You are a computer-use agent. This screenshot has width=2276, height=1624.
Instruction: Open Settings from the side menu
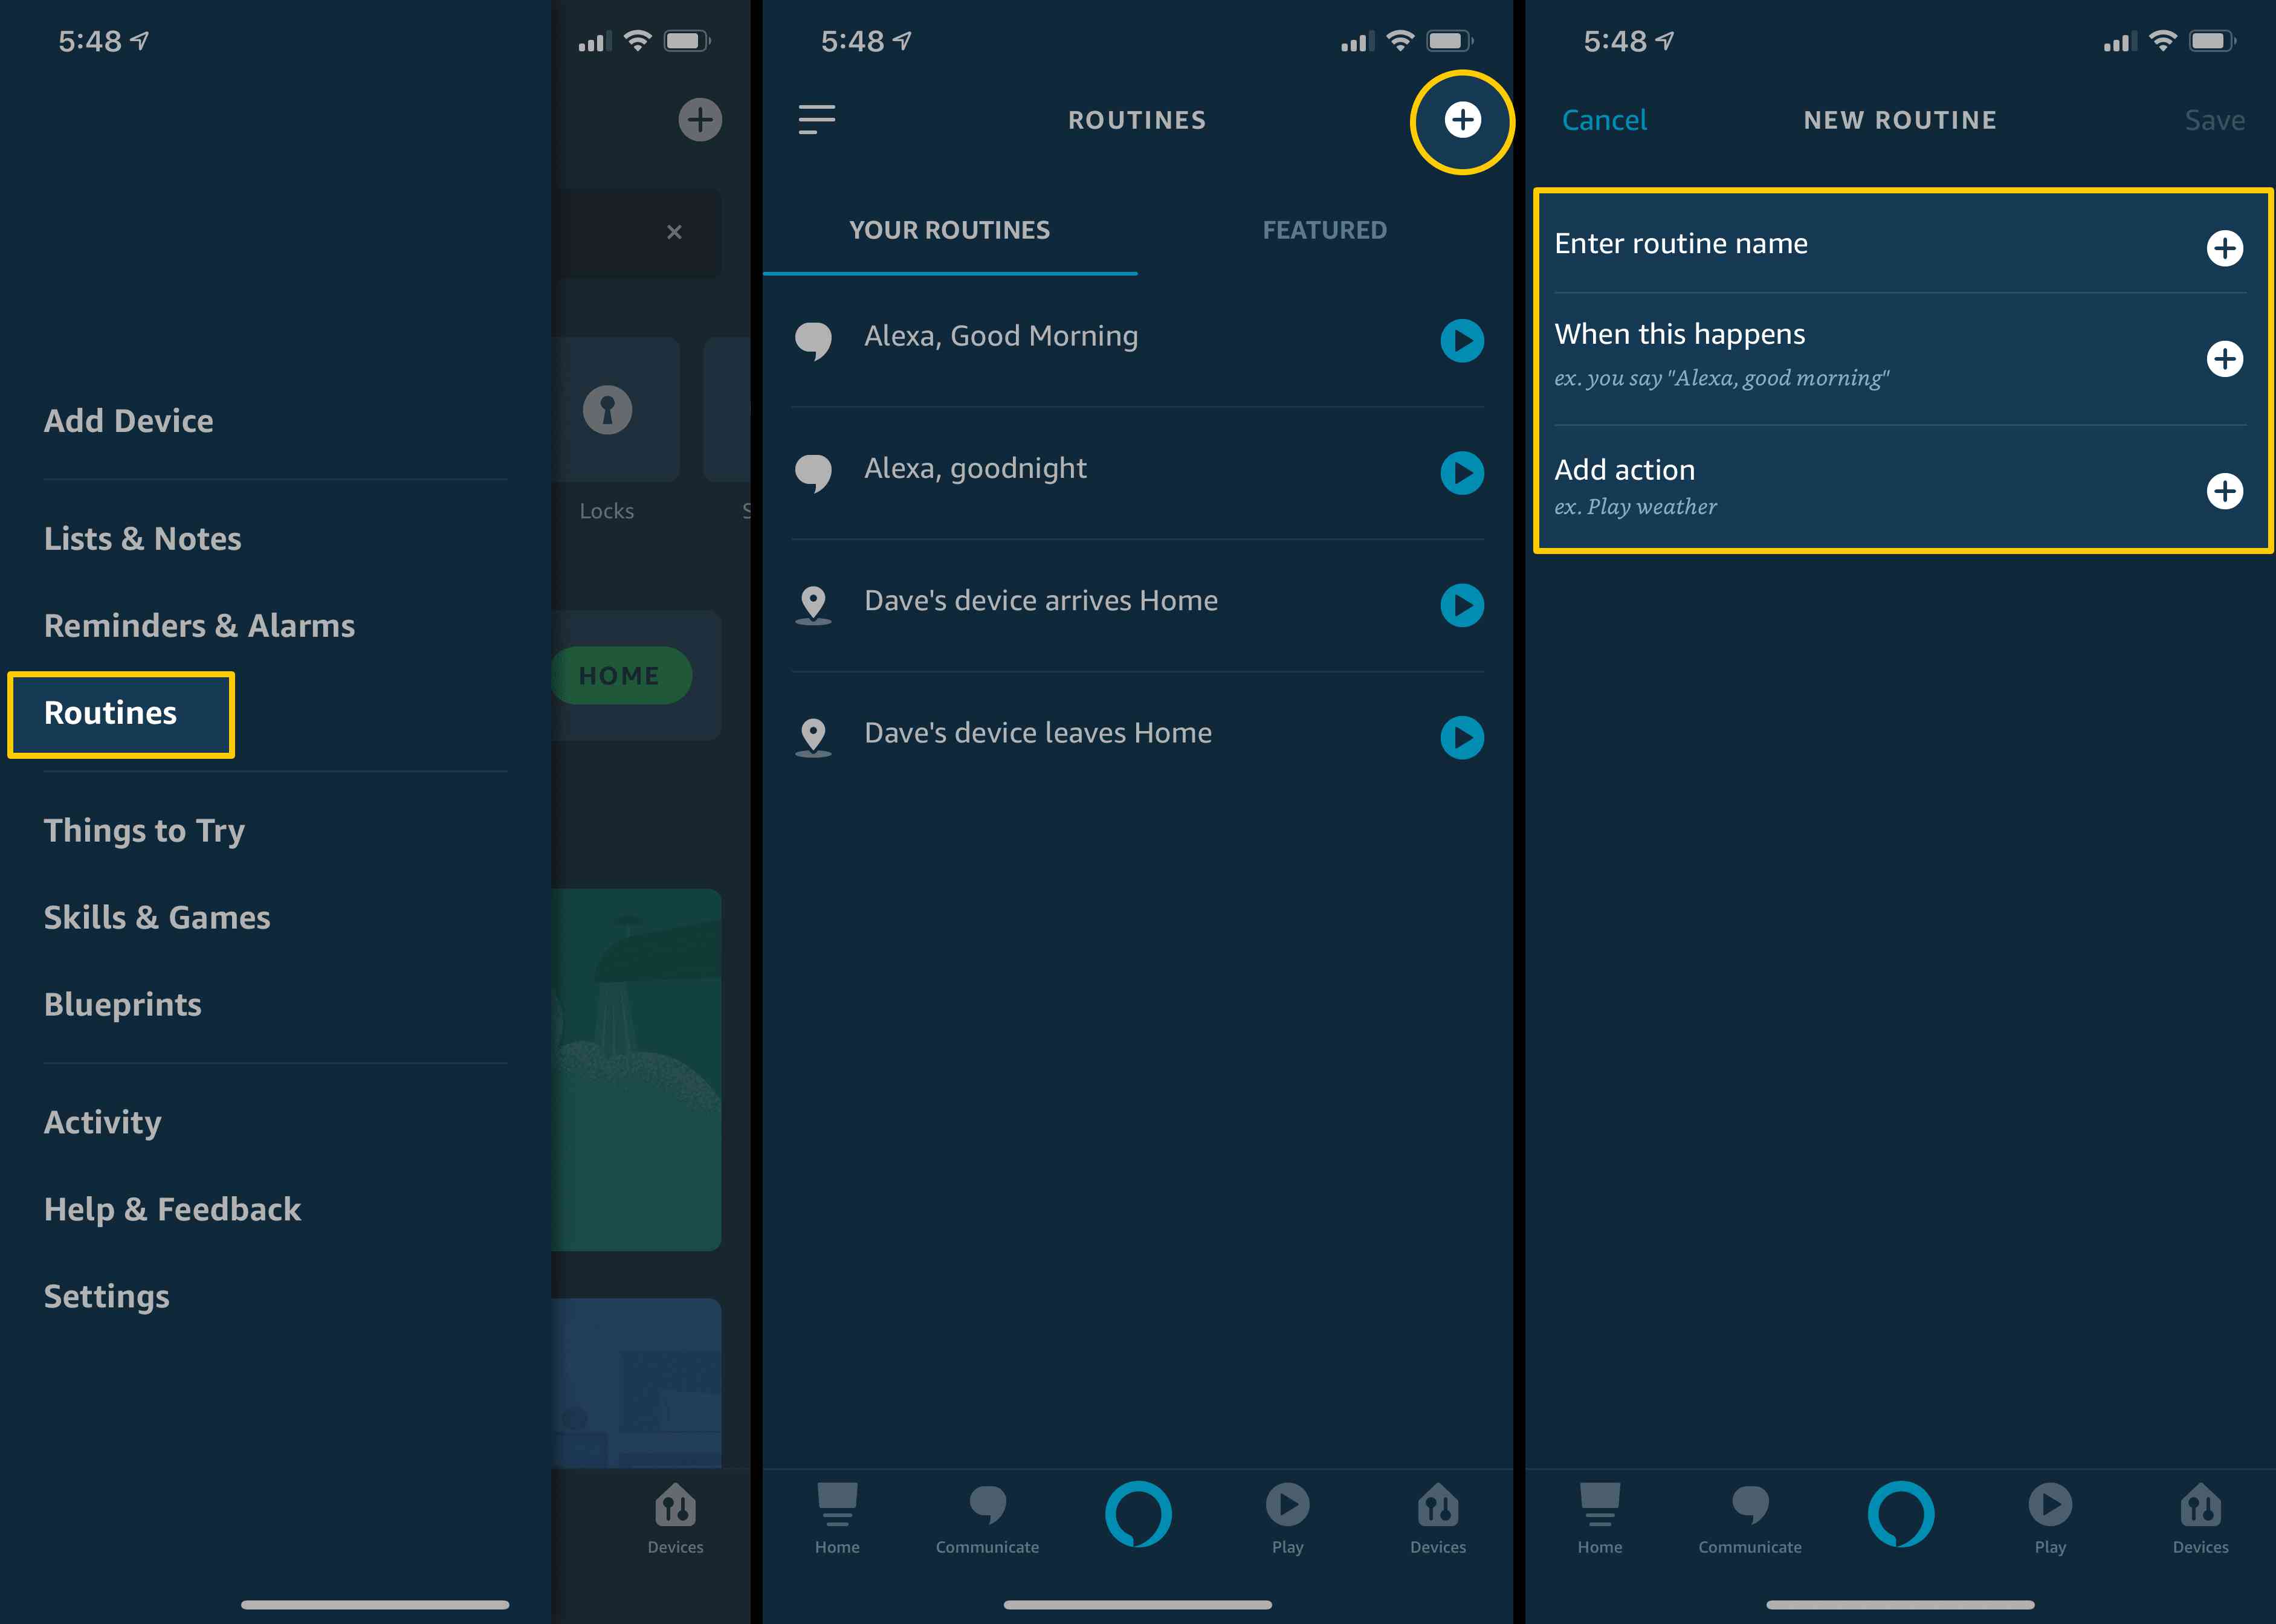click(106, 1297)
